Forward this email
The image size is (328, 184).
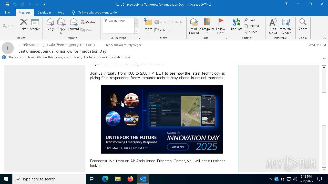pos(73,25)
